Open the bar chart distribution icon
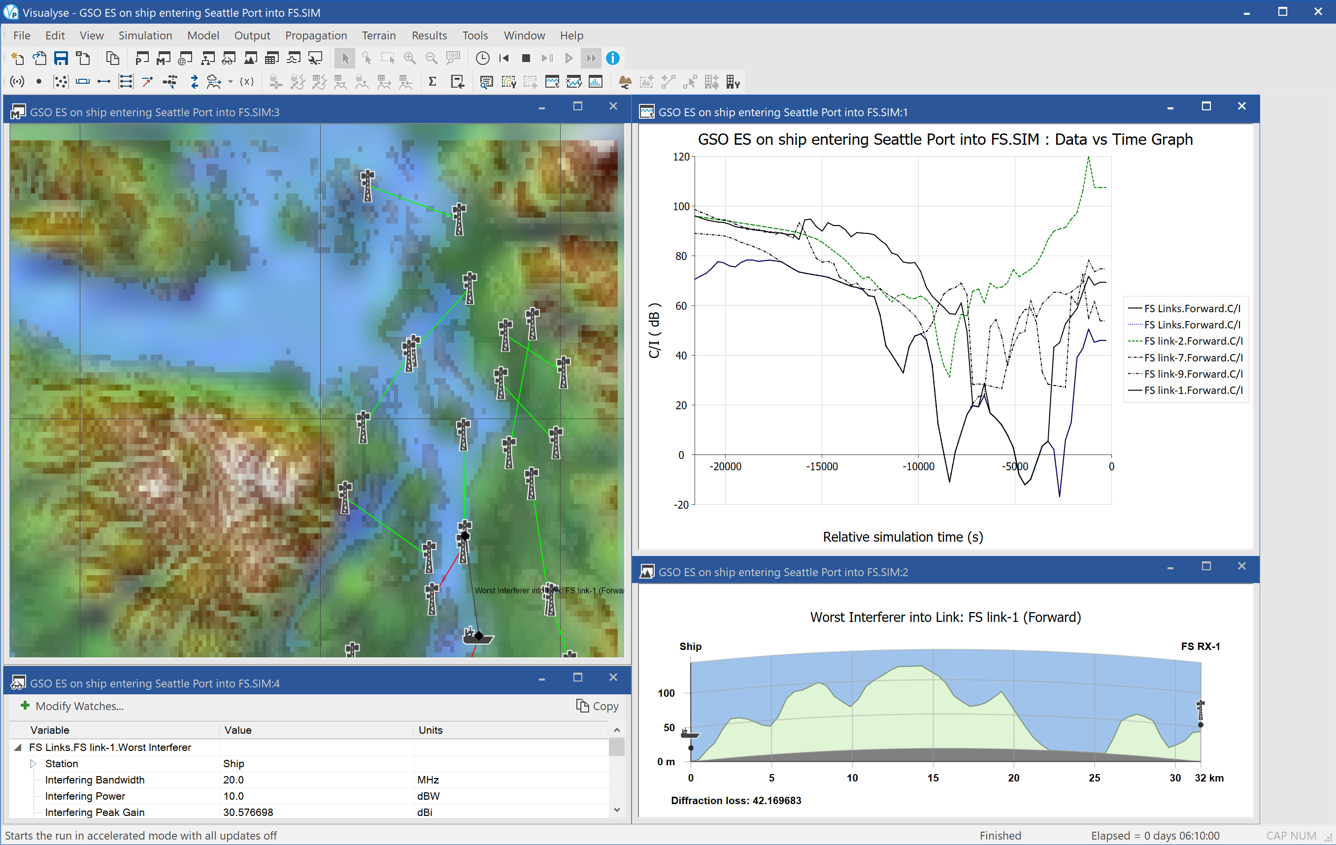This screenshot has width=1336, height=845. click(x=595, y=82)
